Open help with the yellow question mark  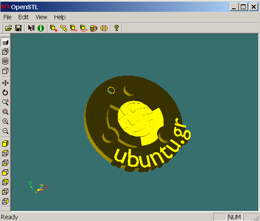tap(116, 28)
